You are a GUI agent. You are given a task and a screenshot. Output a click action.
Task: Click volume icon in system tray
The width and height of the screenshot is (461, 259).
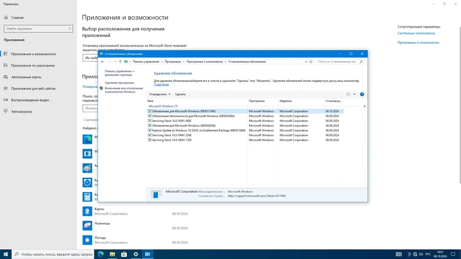421,254
